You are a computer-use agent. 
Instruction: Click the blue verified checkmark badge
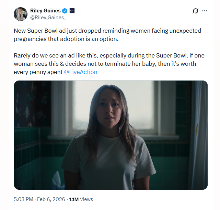[x=65, y=11]
